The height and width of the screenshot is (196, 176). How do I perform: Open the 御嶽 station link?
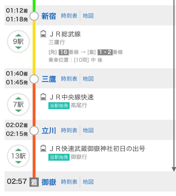point(49,182)
